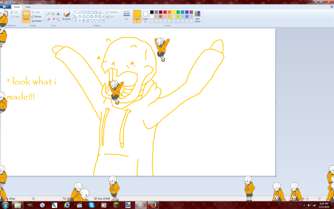This screenshot has height=209, width=334.
Task: Click the zoom slider handle
Action: point(319,199)
